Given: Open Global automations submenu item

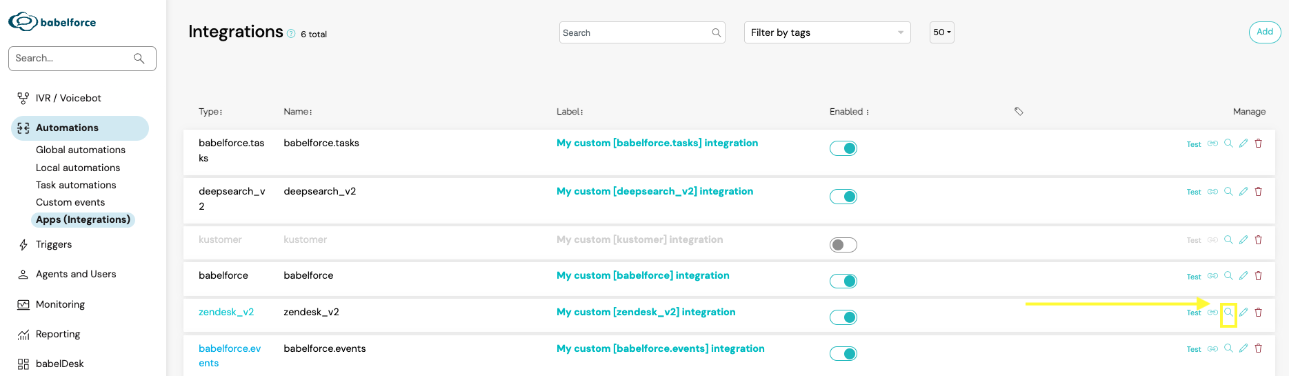Looking at the screenshot, I should 81,150.
